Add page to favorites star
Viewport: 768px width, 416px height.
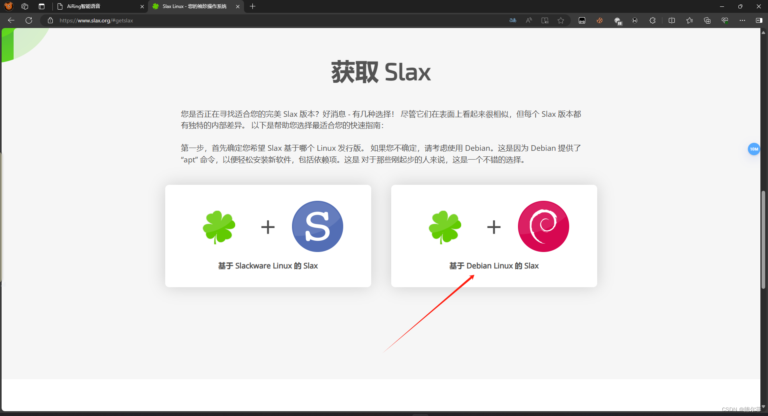(561, 20)
